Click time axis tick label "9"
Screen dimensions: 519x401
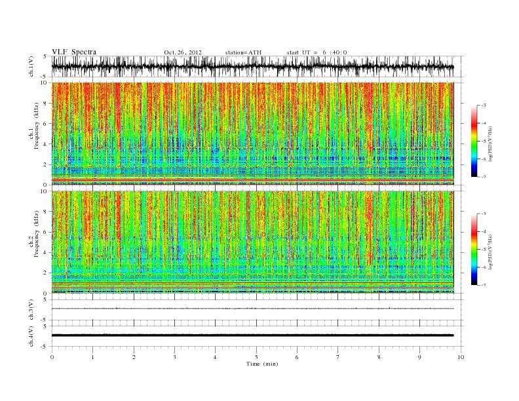(x=419, y=357)
